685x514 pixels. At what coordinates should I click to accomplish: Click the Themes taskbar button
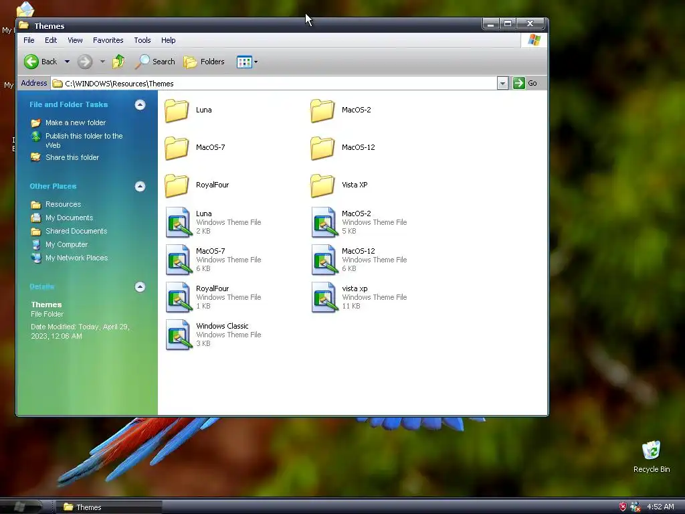[x=109, y=507]
